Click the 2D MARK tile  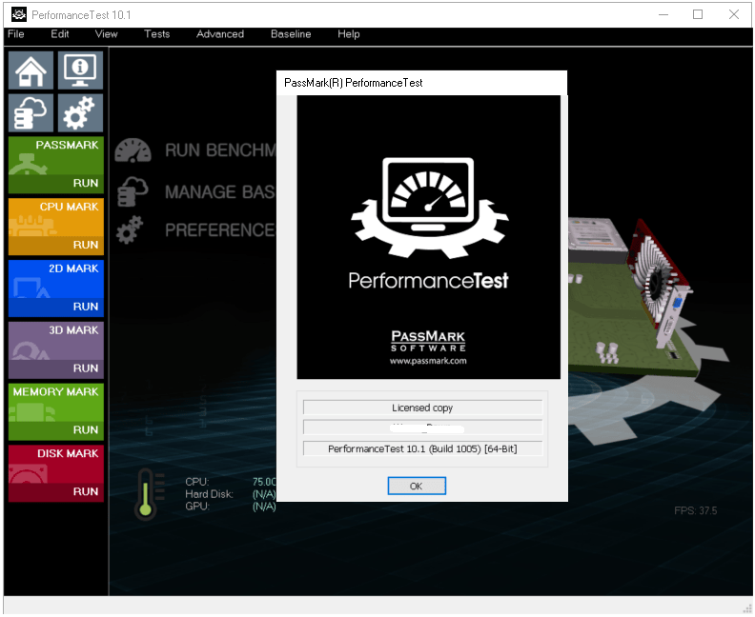(56, 289)
